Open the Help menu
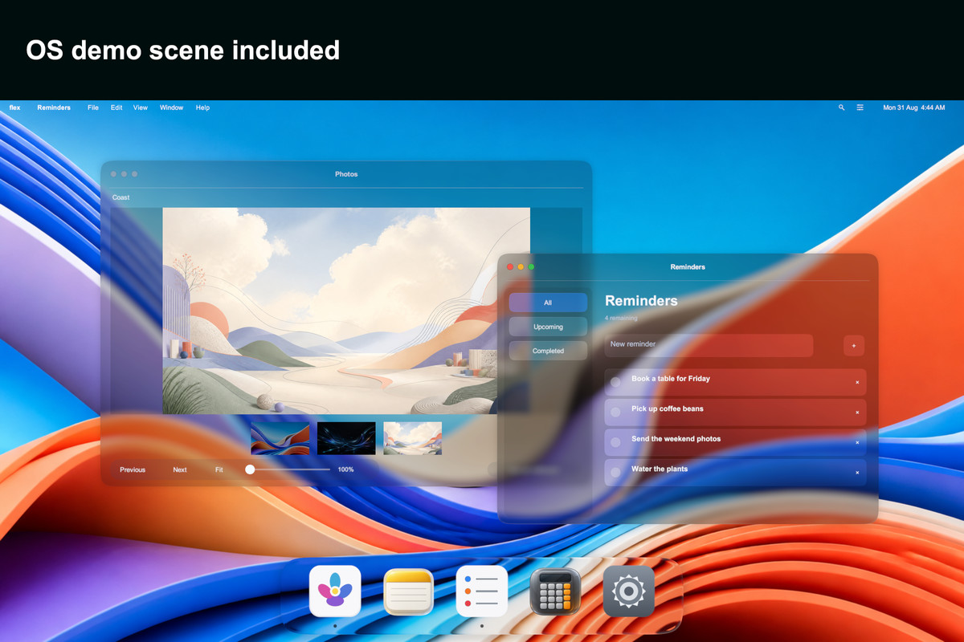Image resolution: width=964 pixels, height=642 pixels. pyautogui.click(x=202, y=108)
